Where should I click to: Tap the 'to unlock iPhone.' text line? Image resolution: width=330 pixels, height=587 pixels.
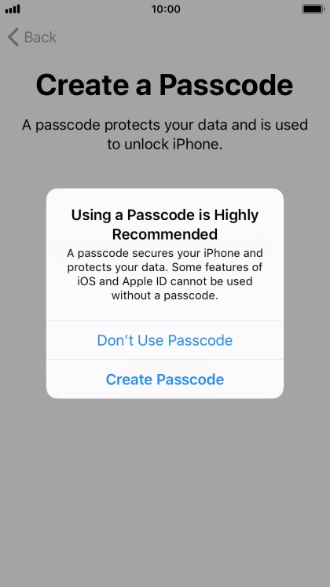tap(165, 144)
